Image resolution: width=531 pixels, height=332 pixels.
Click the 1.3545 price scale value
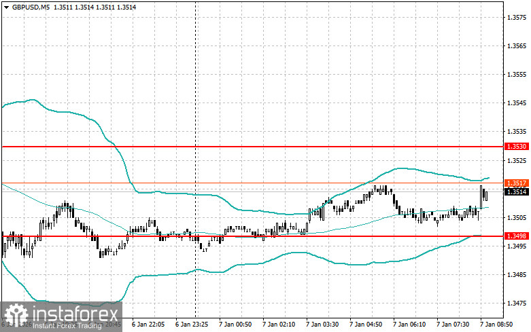(517, 103)
